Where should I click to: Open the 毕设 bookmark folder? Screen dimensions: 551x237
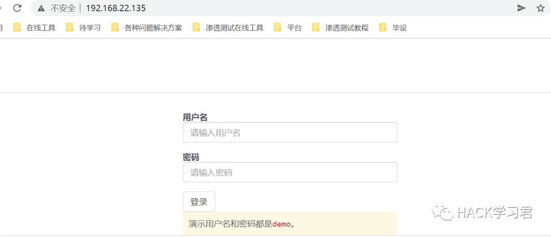coord(393,28)
